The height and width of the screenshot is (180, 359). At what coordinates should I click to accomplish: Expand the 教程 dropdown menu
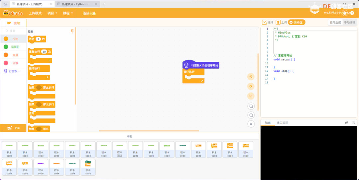[68, 13]
